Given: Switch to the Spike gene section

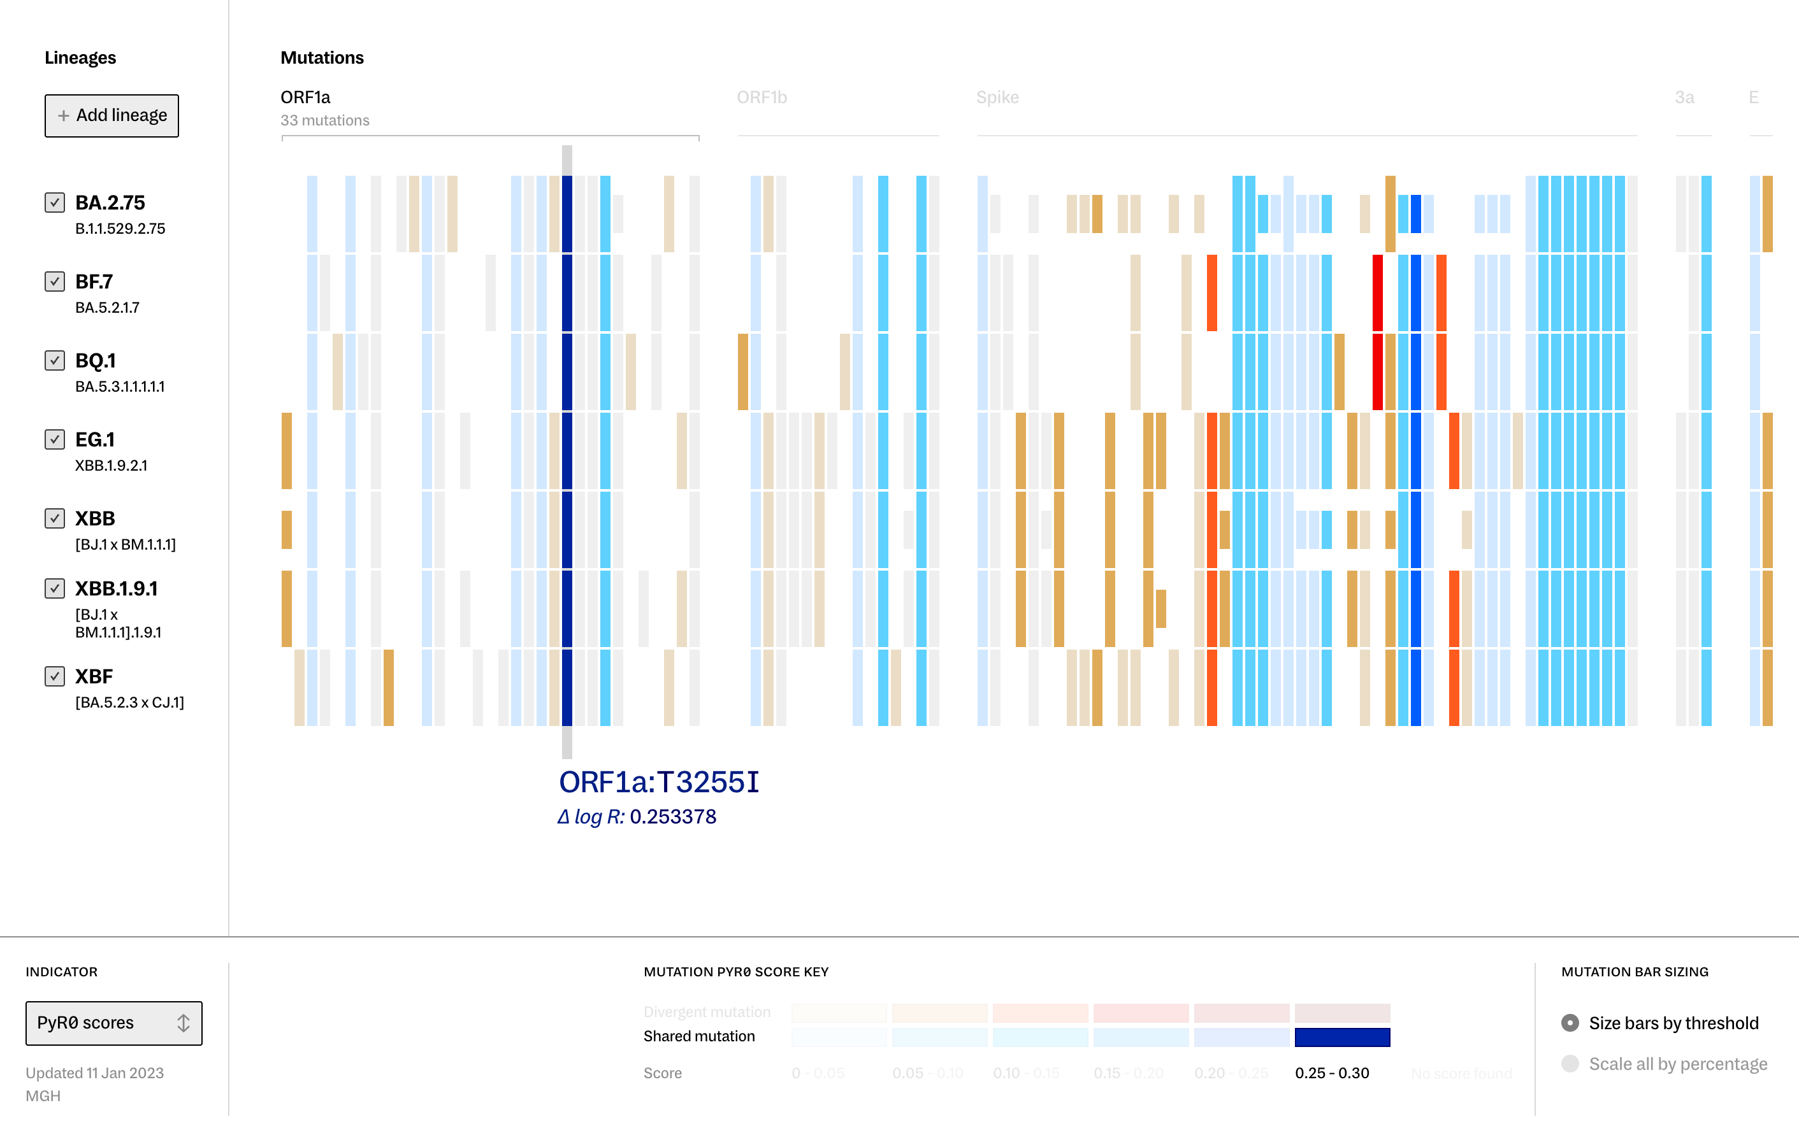Looking at the screenshot, I should click(997, 98).
